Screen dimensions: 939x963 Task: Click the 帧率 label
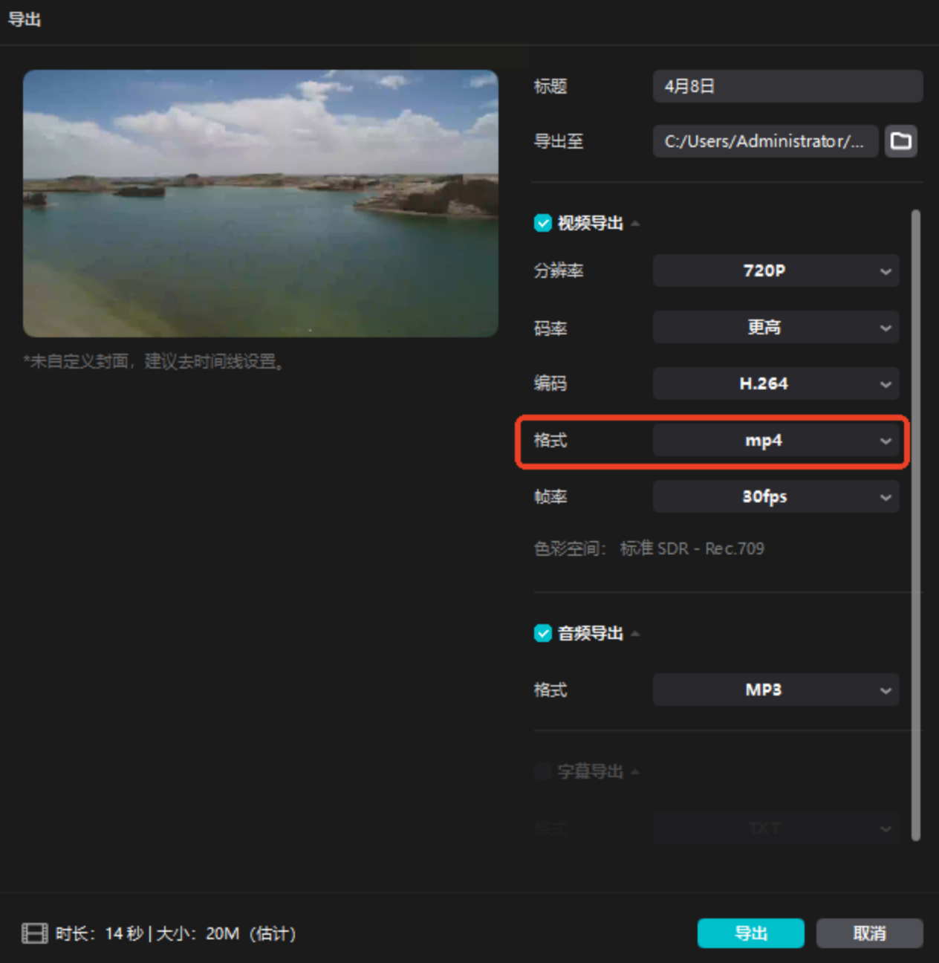point(550,496)
